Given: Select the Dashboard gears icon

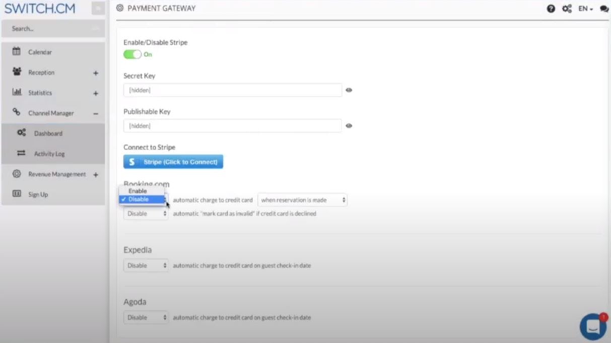Looking at the screenshot, I should tap(21, 133).
